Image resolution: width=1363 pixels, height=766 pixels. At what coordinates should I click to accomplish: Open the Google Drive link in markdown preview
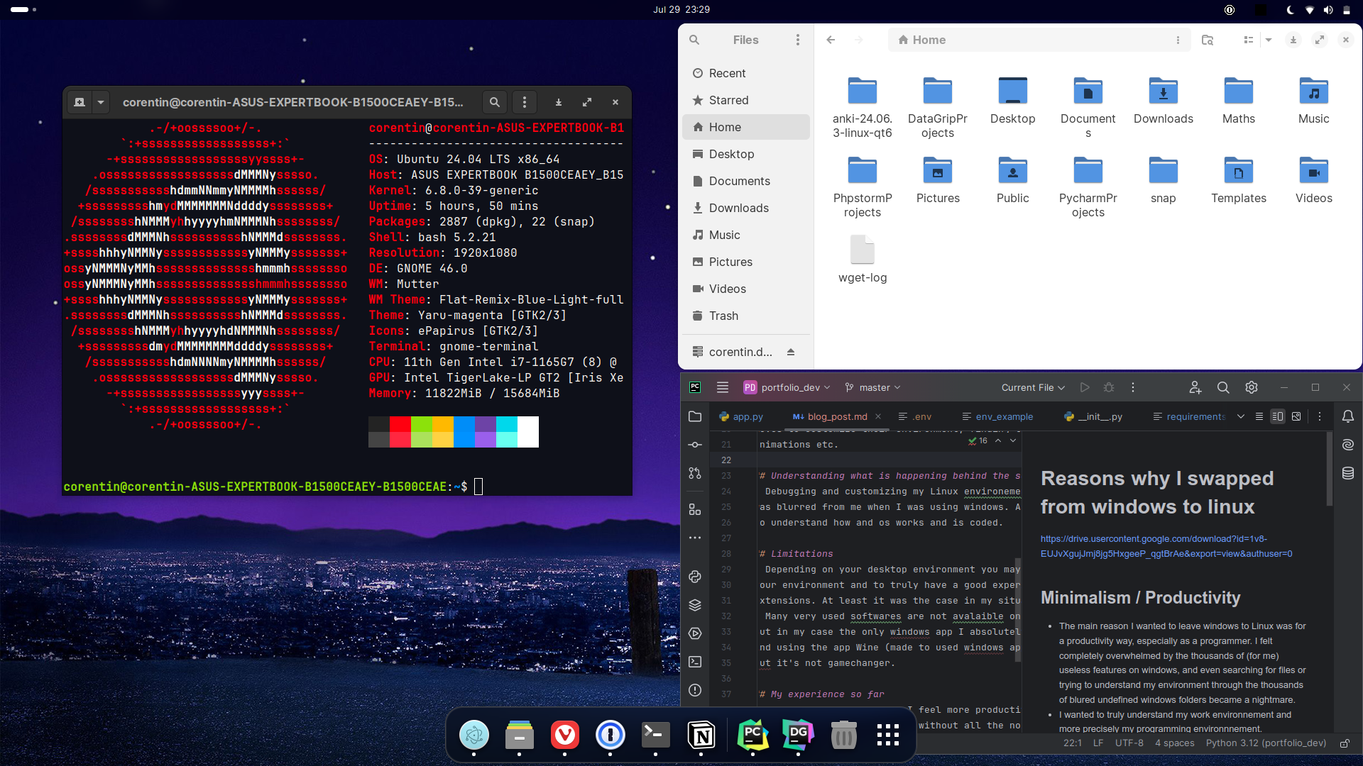(1166, 546)
